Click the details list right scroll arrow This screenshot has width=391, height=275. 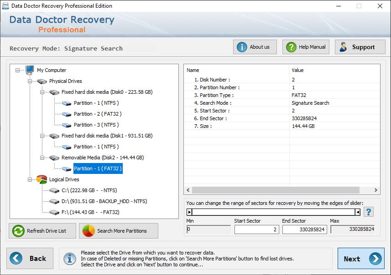376,190
